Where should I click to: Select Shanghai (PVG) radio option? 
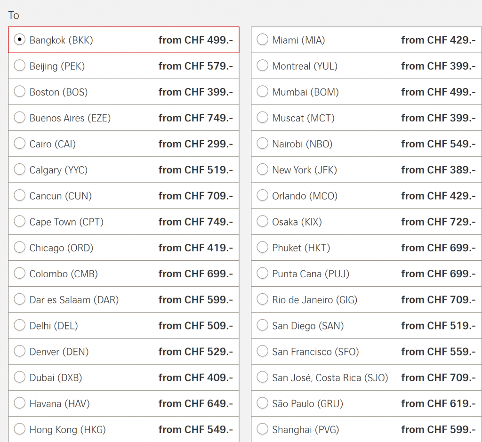[263, 429]
